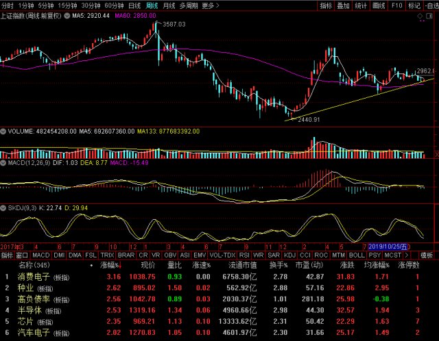The height and width of the screenshot is (341, 439).
Task: Click the dot icon after 名称(345) header
Action: [x=92, y=264]
